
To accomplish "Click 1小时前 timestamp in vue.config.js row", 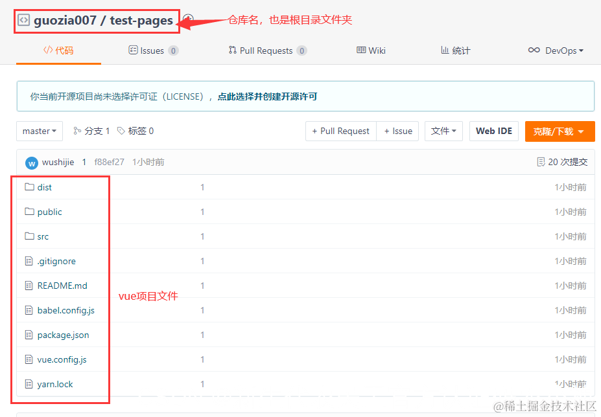I will [x=571, y=359].
